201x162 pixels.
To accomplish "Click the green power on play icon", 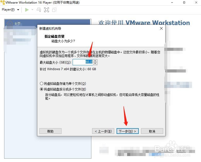I will click(x=27, y=10).
